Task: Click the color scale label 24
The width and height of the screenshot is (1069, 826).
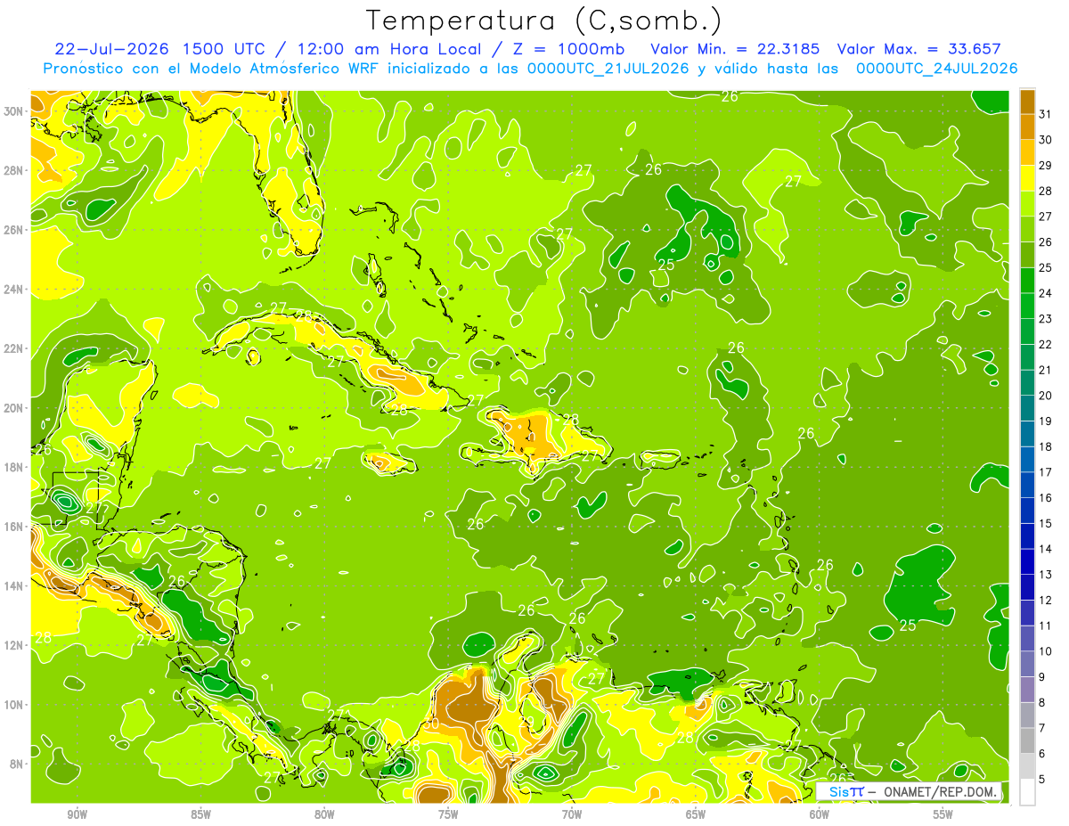Action: click(x=1046, y=293)
